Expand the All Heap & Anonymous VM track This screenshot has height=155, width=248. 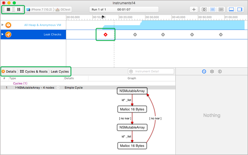pyautogui.click(x=3, y=25)
